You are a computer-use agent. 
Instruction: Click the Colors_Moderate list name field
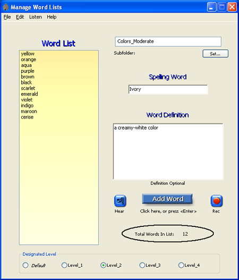tap(168, 41)
